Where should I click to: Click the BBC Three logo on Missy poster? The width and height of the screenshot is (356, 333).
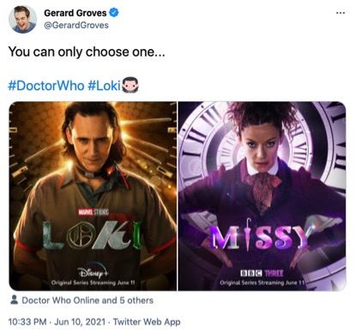262,273
